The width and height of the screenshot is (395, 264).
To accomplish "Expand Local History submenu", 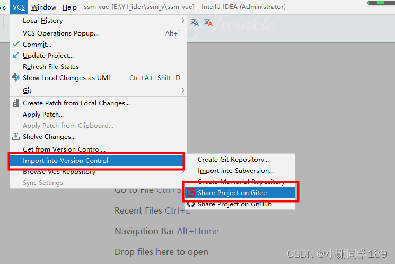I will 98,21.
